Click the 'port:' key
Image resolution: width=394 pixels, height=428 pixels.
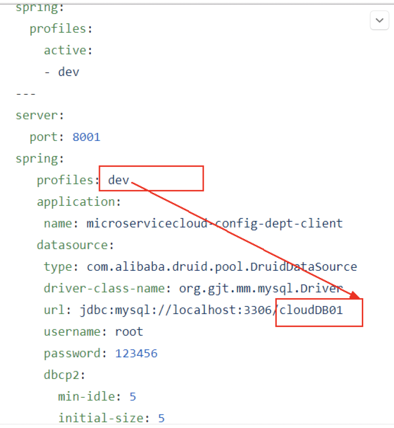[x=47, y=137]
